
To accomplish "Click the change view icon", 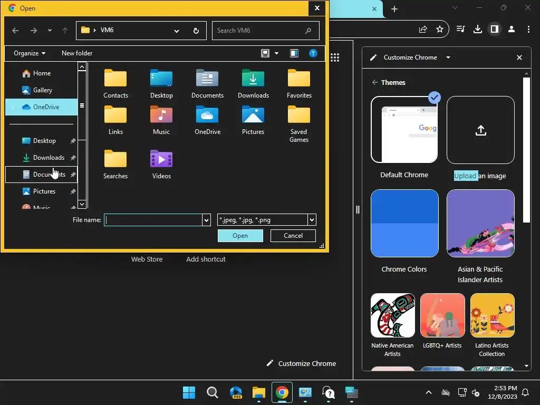I will click(x=265, y=53).
